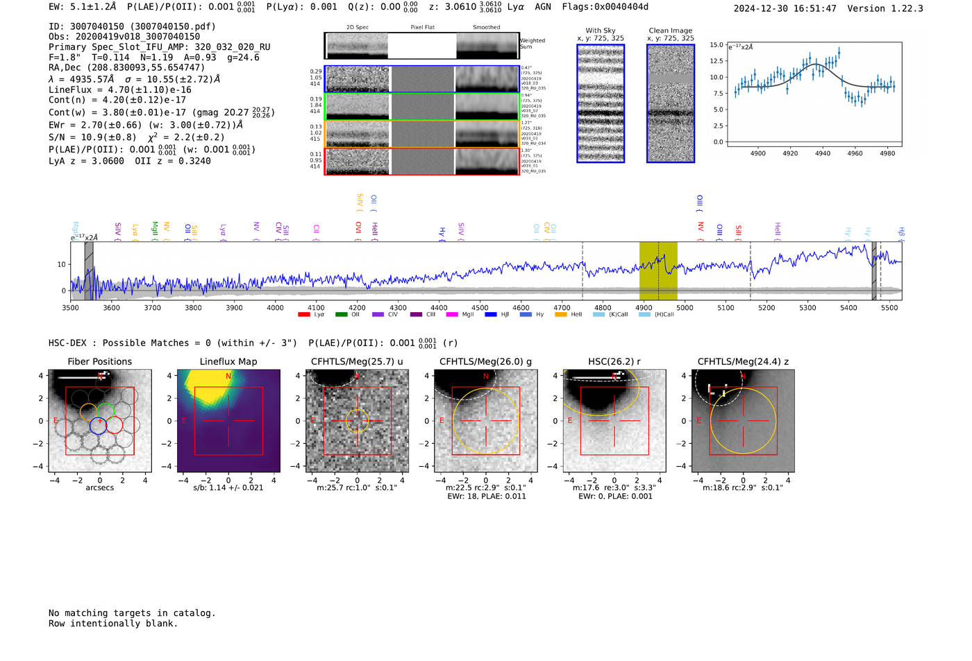Click the blue Hβ legend swatch

(x=491, y=314)
